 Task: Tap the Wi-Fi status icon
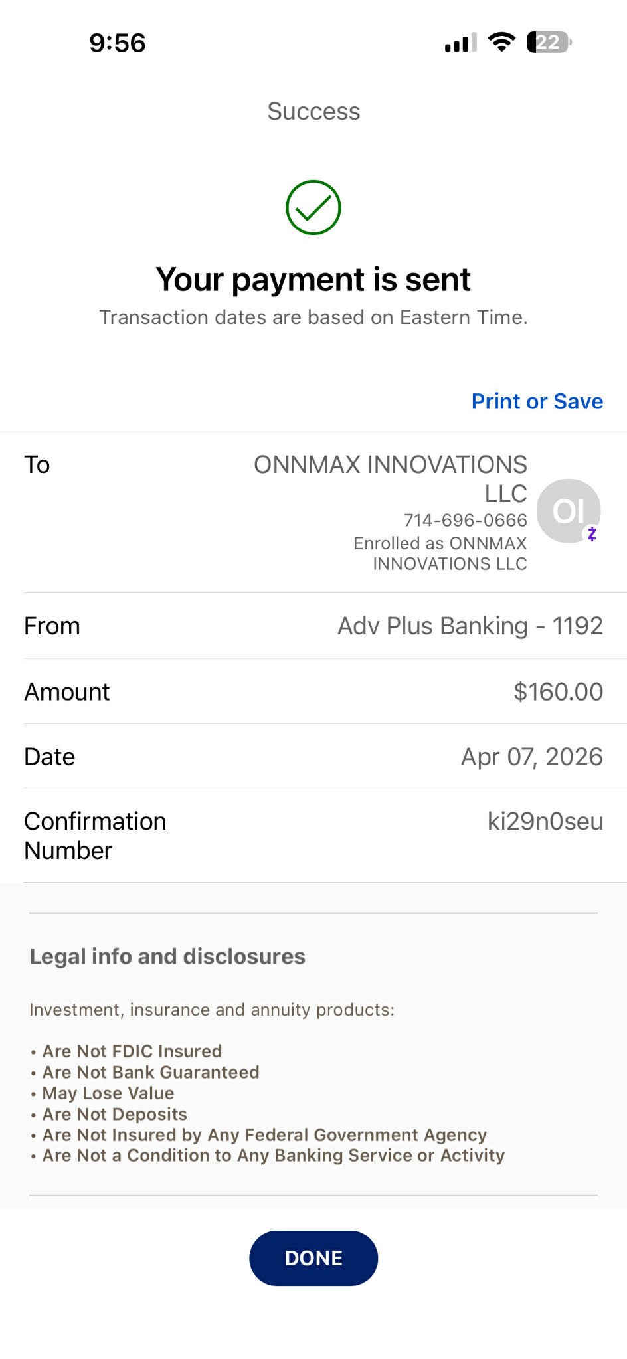[x=501, y=42]
